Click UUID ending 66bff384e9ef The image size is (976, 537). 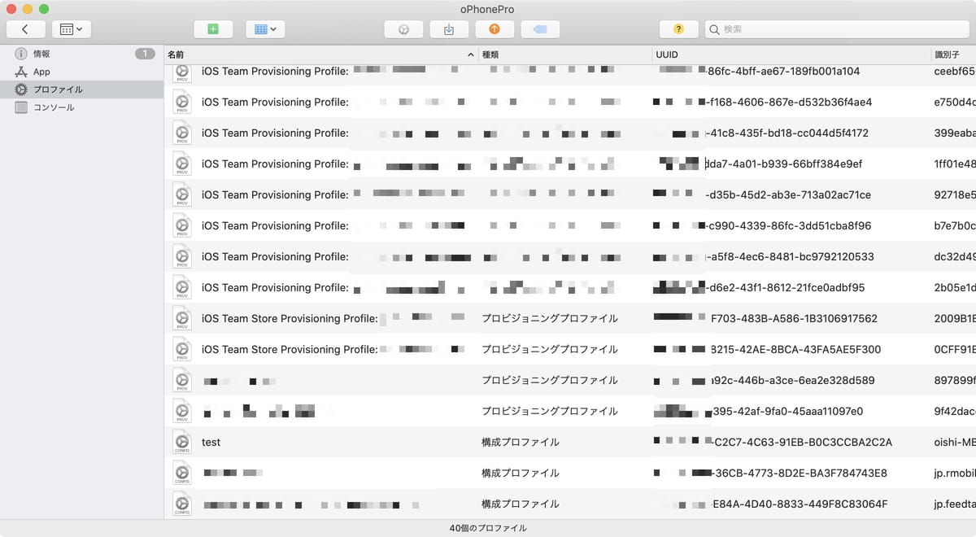click(784, 164)
